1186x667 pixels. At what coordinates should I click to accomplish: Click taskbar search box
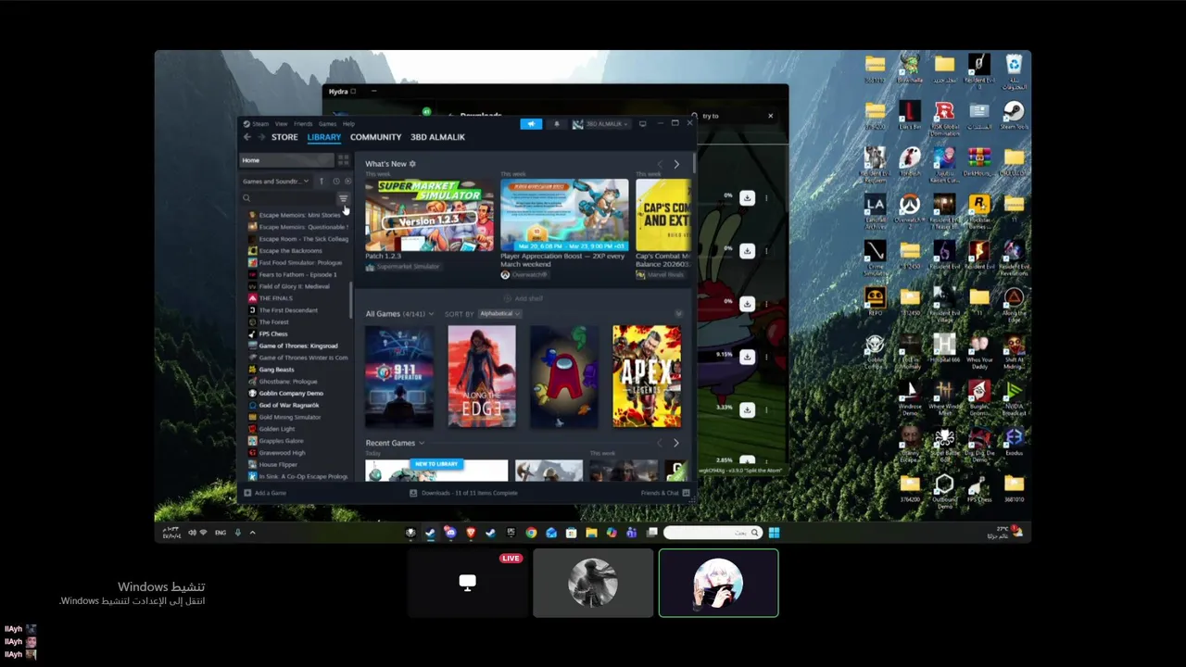[x=712, y=533]
